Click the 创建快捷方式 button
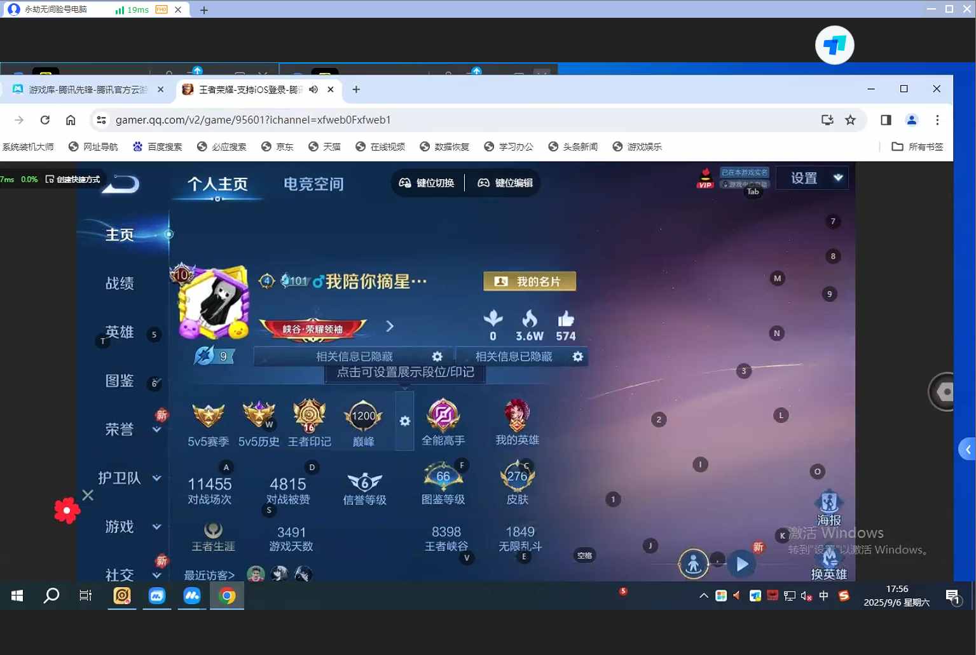This screenshot has width=976, height=655. [x=73, y=179]
